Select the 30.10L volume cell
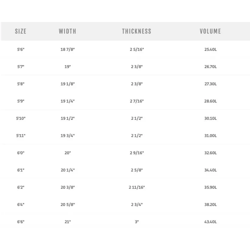 [210, 118]
